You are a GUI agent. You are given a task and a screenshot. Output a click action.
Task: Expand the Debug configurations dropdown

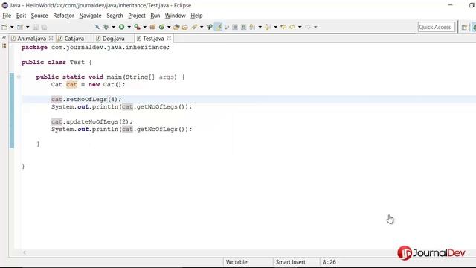(114, 27)
